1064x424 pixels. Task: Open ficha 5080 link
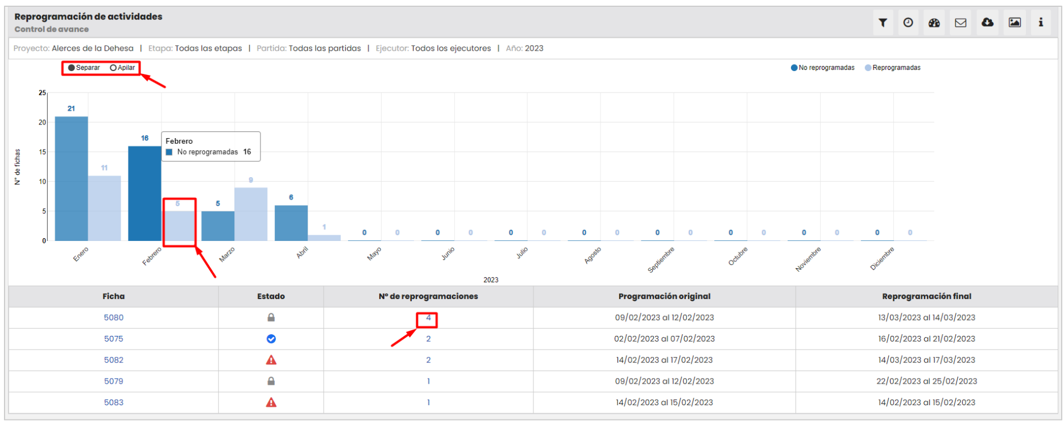click(114, 318)
